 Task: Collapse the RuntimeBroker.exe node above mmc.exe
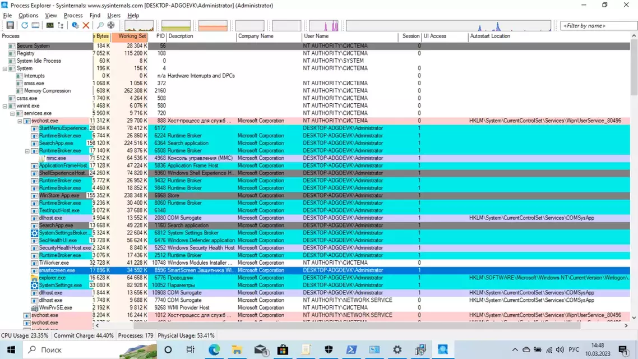tap(27, 150)
